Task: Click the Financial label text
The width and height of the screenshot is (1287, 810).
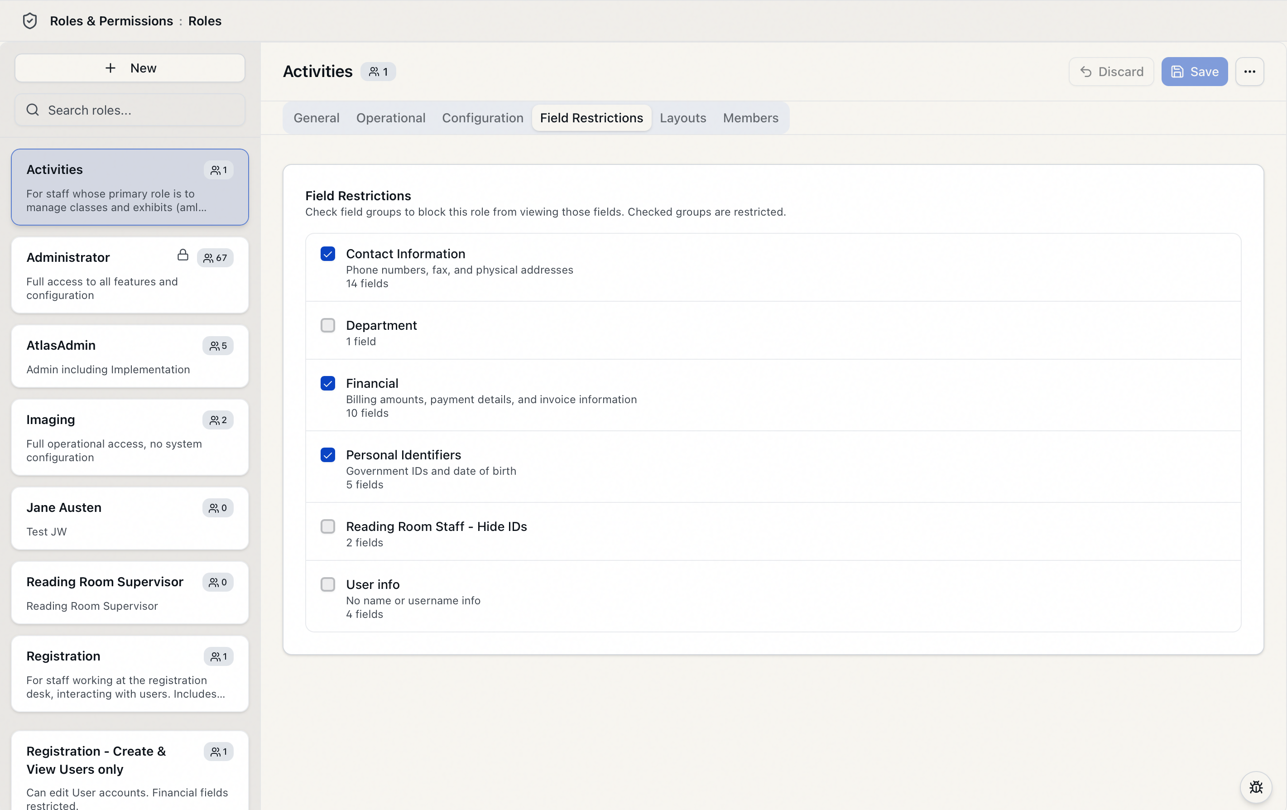Action: [x=372, y=383]
